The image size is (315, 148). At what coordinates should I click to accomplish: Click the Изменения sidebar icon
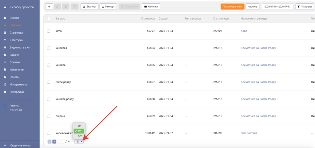click(5, 70)
